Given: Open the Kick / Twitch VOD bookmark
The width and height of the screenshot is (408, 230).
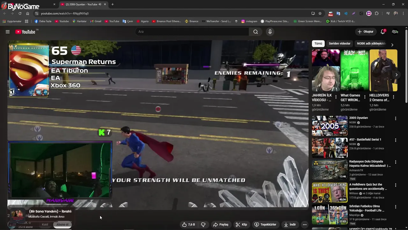Looking at the screenshot, I should [341, 21].
